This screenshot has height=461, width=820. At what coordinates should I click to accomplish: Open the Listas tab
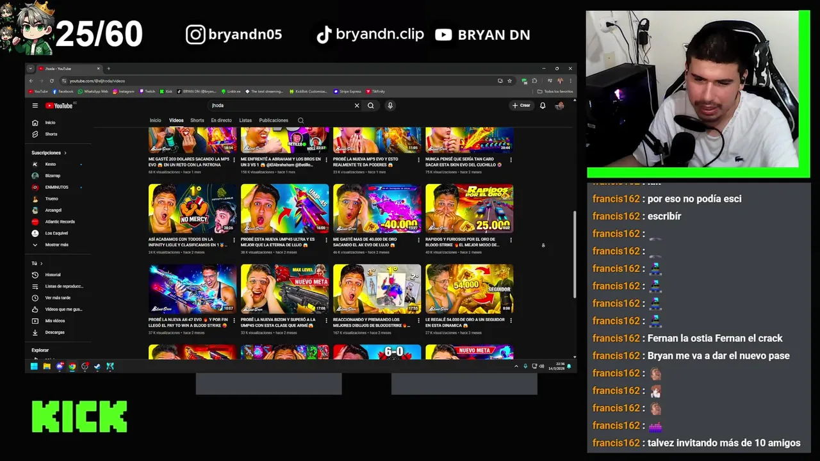(x=245, y=120)
